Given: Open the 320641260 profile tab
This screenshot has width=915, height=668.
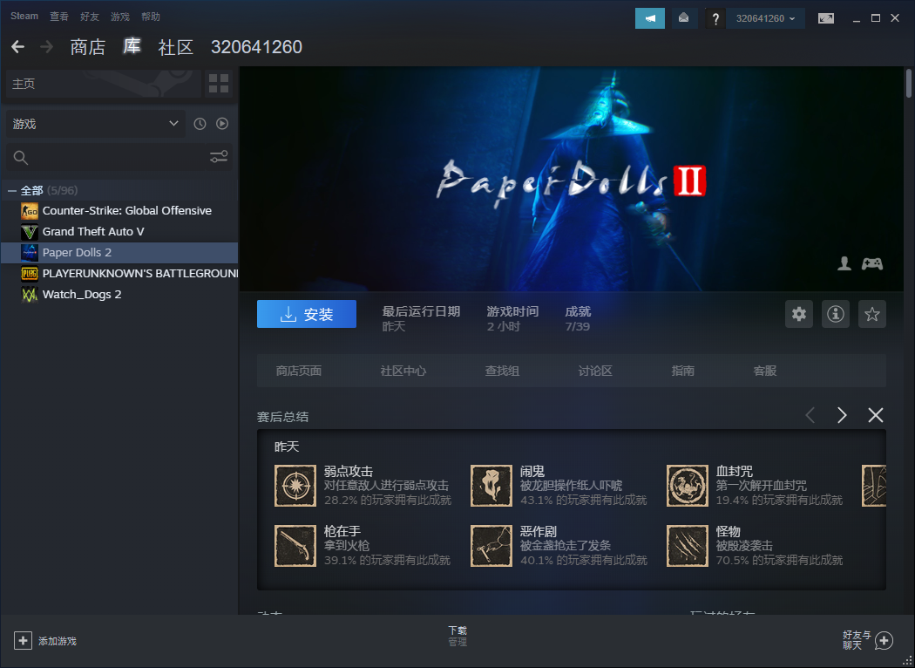Looking at the screenshot, I should click(256, 47).
